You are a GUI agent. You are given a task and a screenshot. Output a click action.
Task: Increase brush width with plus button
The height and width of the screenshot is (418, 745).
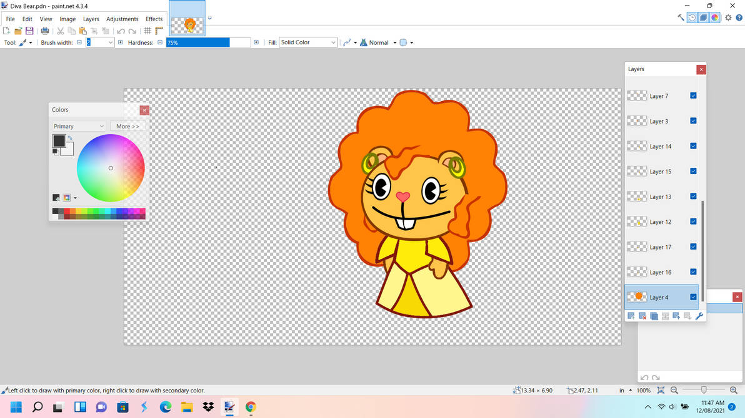pos(120,42)
